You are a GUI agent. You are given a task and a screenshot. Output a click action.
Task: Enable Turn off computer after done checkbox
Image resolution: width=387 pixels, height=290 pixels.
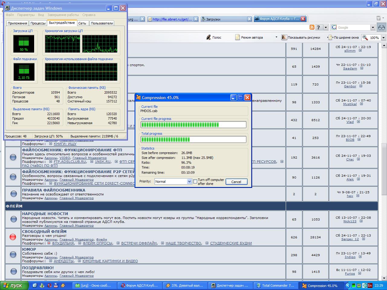(x=195, y=182)
